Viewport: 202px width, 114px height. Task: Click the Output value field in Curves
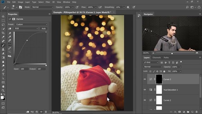pyautogui.click(x=41, y=69)
